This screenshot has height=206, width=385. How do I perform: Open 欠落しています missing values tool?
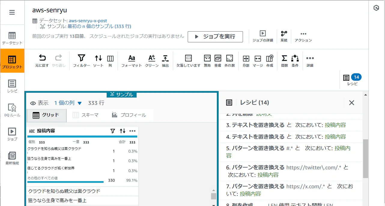click(188, 61)
